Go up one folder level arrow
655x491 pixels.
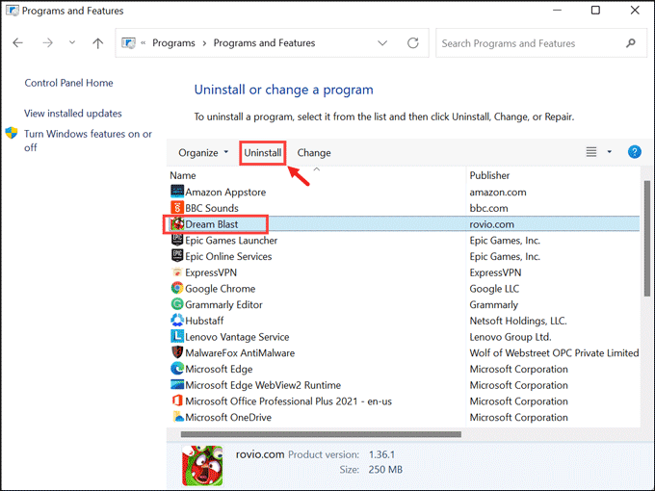click(97, 43)
